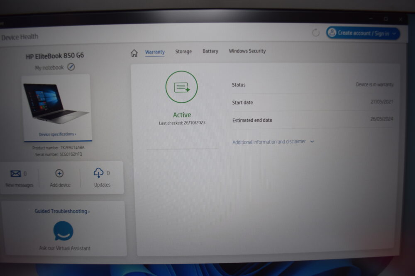
Task: Switch to the Storage tab
Action: click(183, 51)
